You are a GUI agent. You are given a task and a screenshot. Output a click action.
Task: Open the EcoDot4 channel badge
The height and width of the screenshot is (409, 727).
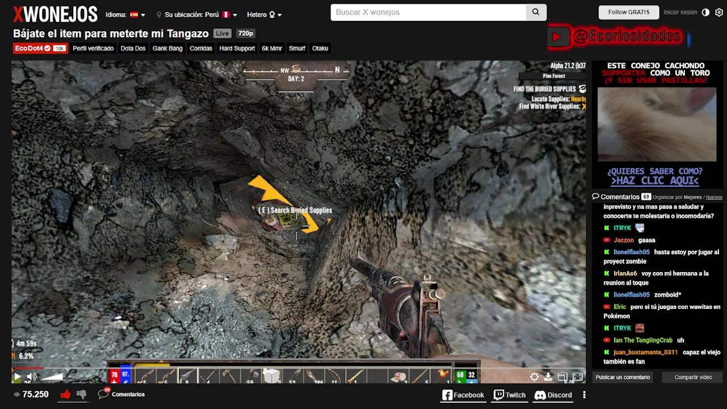[40, 48]
